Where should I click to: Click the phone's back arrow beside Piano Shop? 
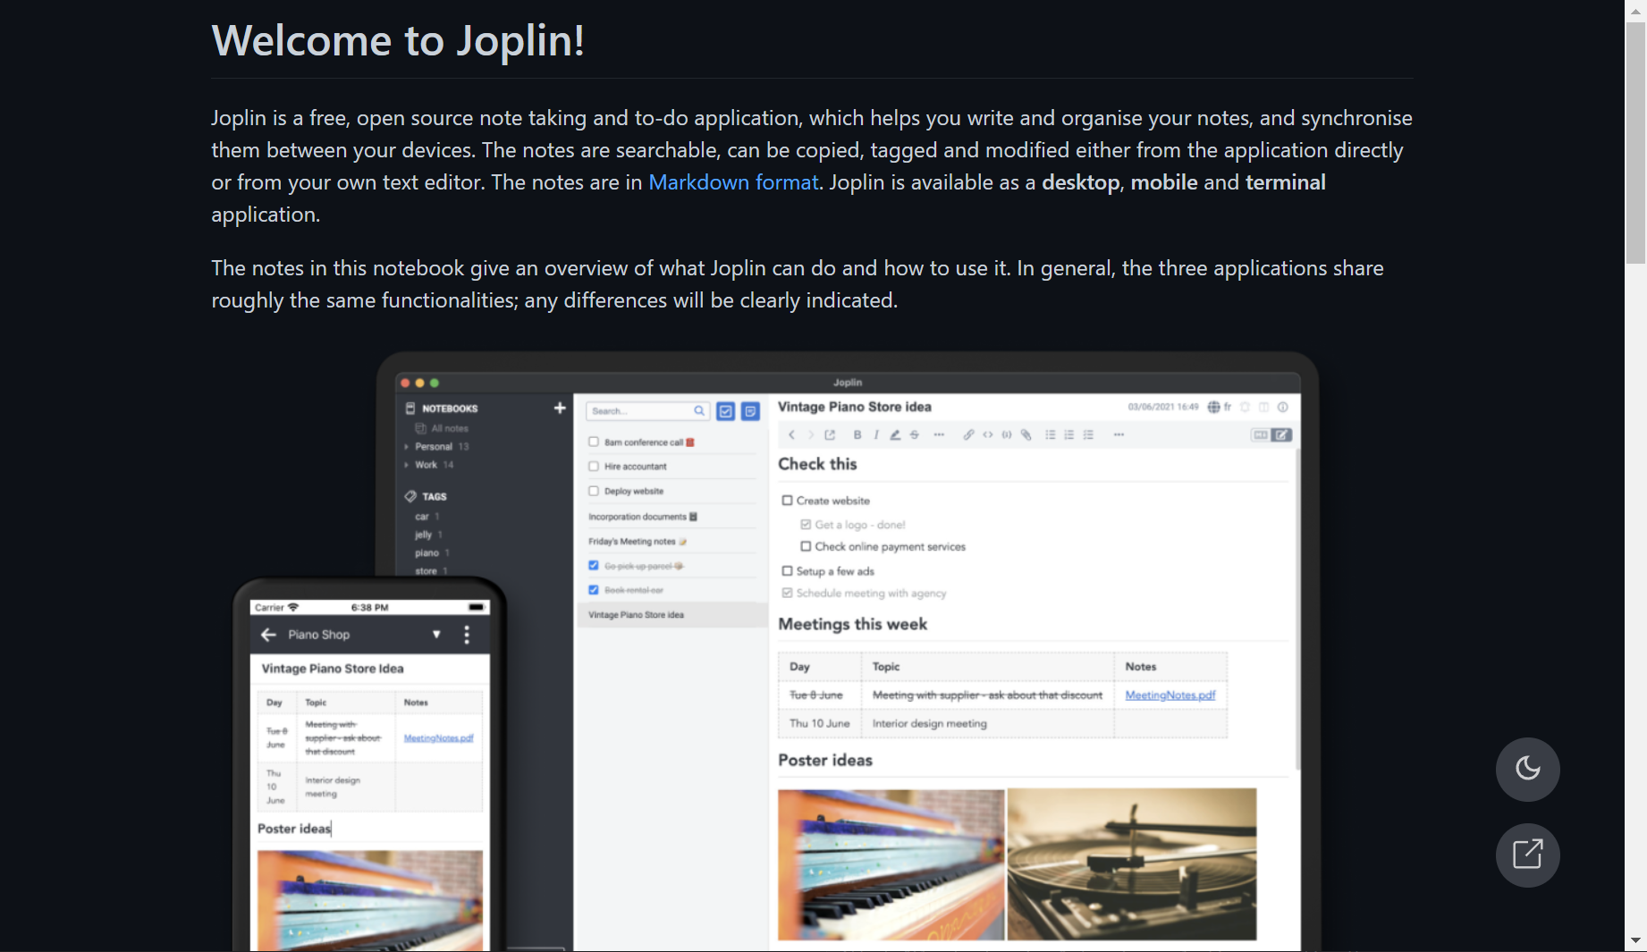268,635
